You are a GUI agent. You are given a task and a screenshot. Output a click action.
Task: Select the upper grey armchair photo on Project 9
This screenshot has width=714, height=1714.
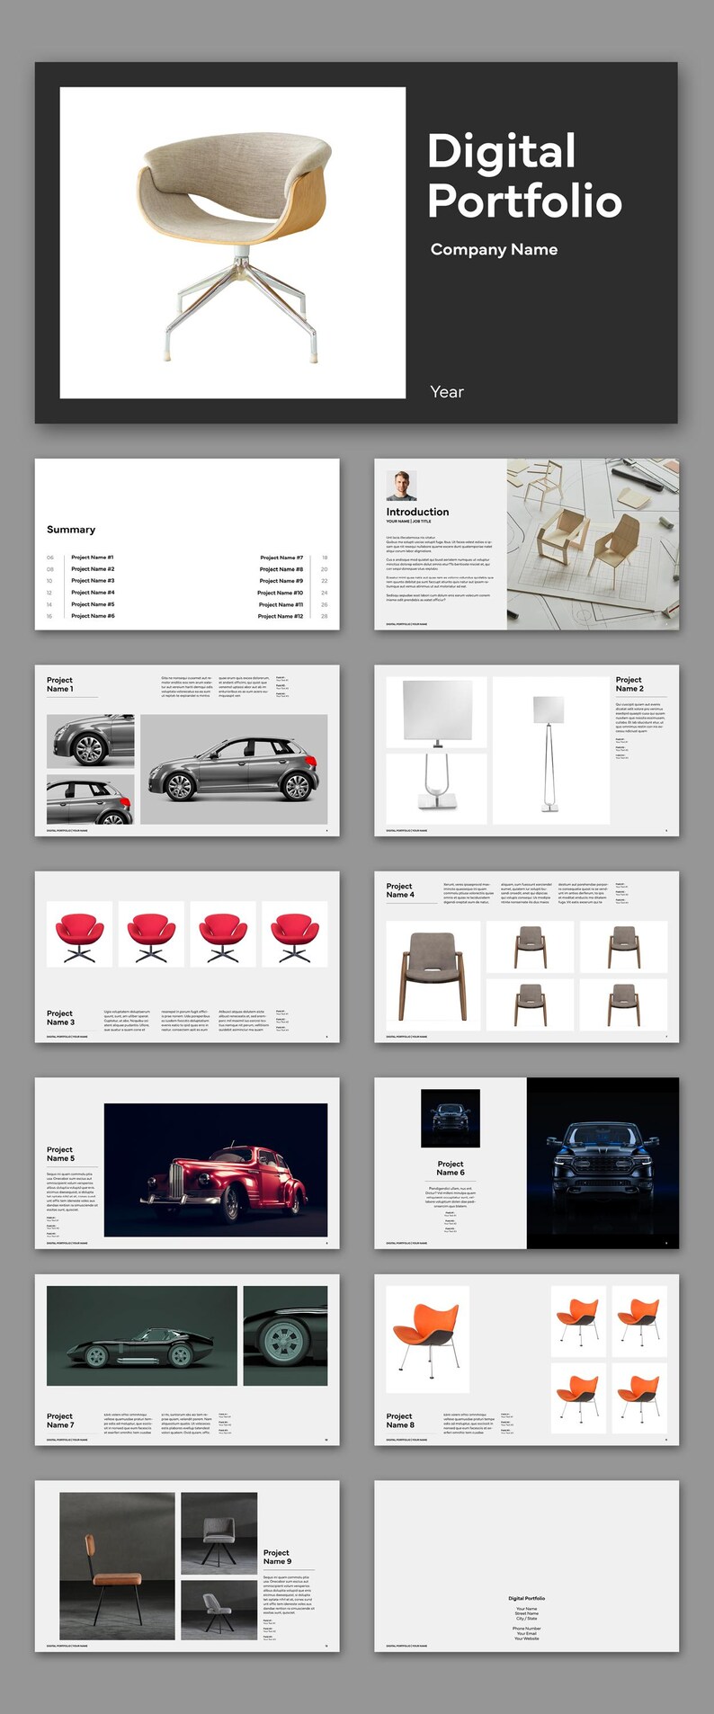[219, 1533]
